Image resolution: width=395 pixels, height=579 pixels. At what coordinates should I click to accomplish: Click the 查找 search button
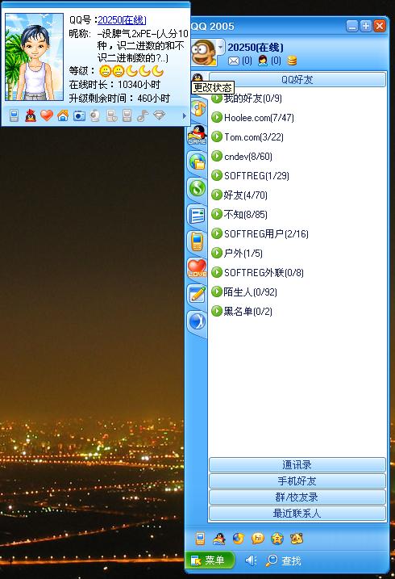(284, 560)
